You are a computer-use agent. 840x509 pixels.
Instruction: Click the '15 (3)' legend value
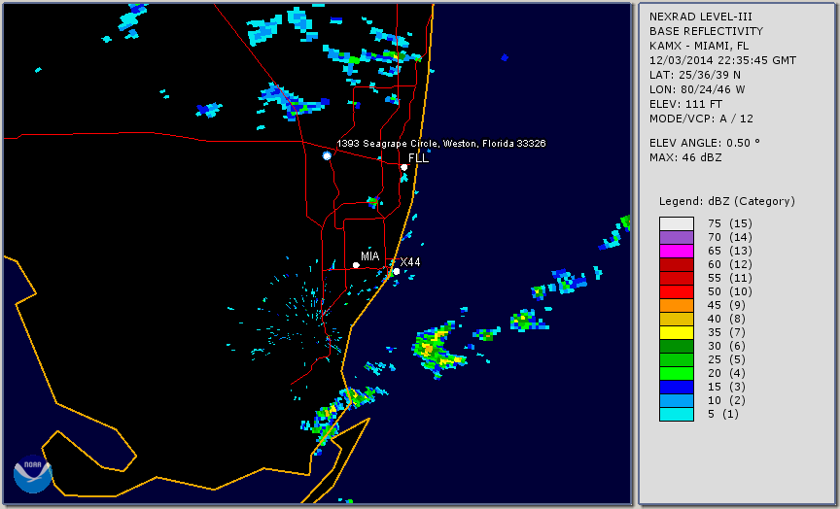(726, 387)
